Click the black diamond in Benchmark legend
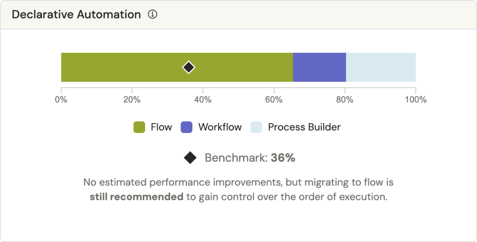Image resolution: width=477 pixels, height=242 pixels. 190,158
